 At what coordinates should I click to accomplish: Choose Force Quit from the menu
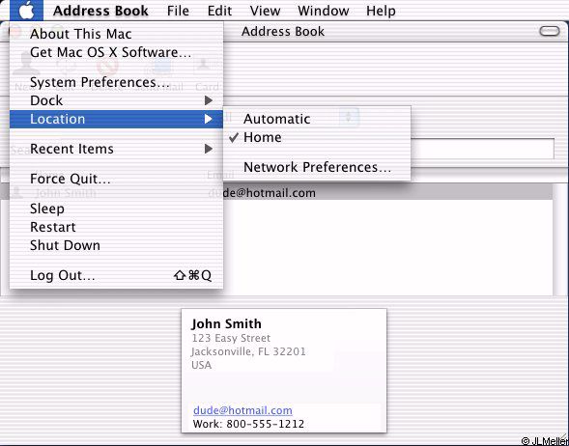[116, 179]
